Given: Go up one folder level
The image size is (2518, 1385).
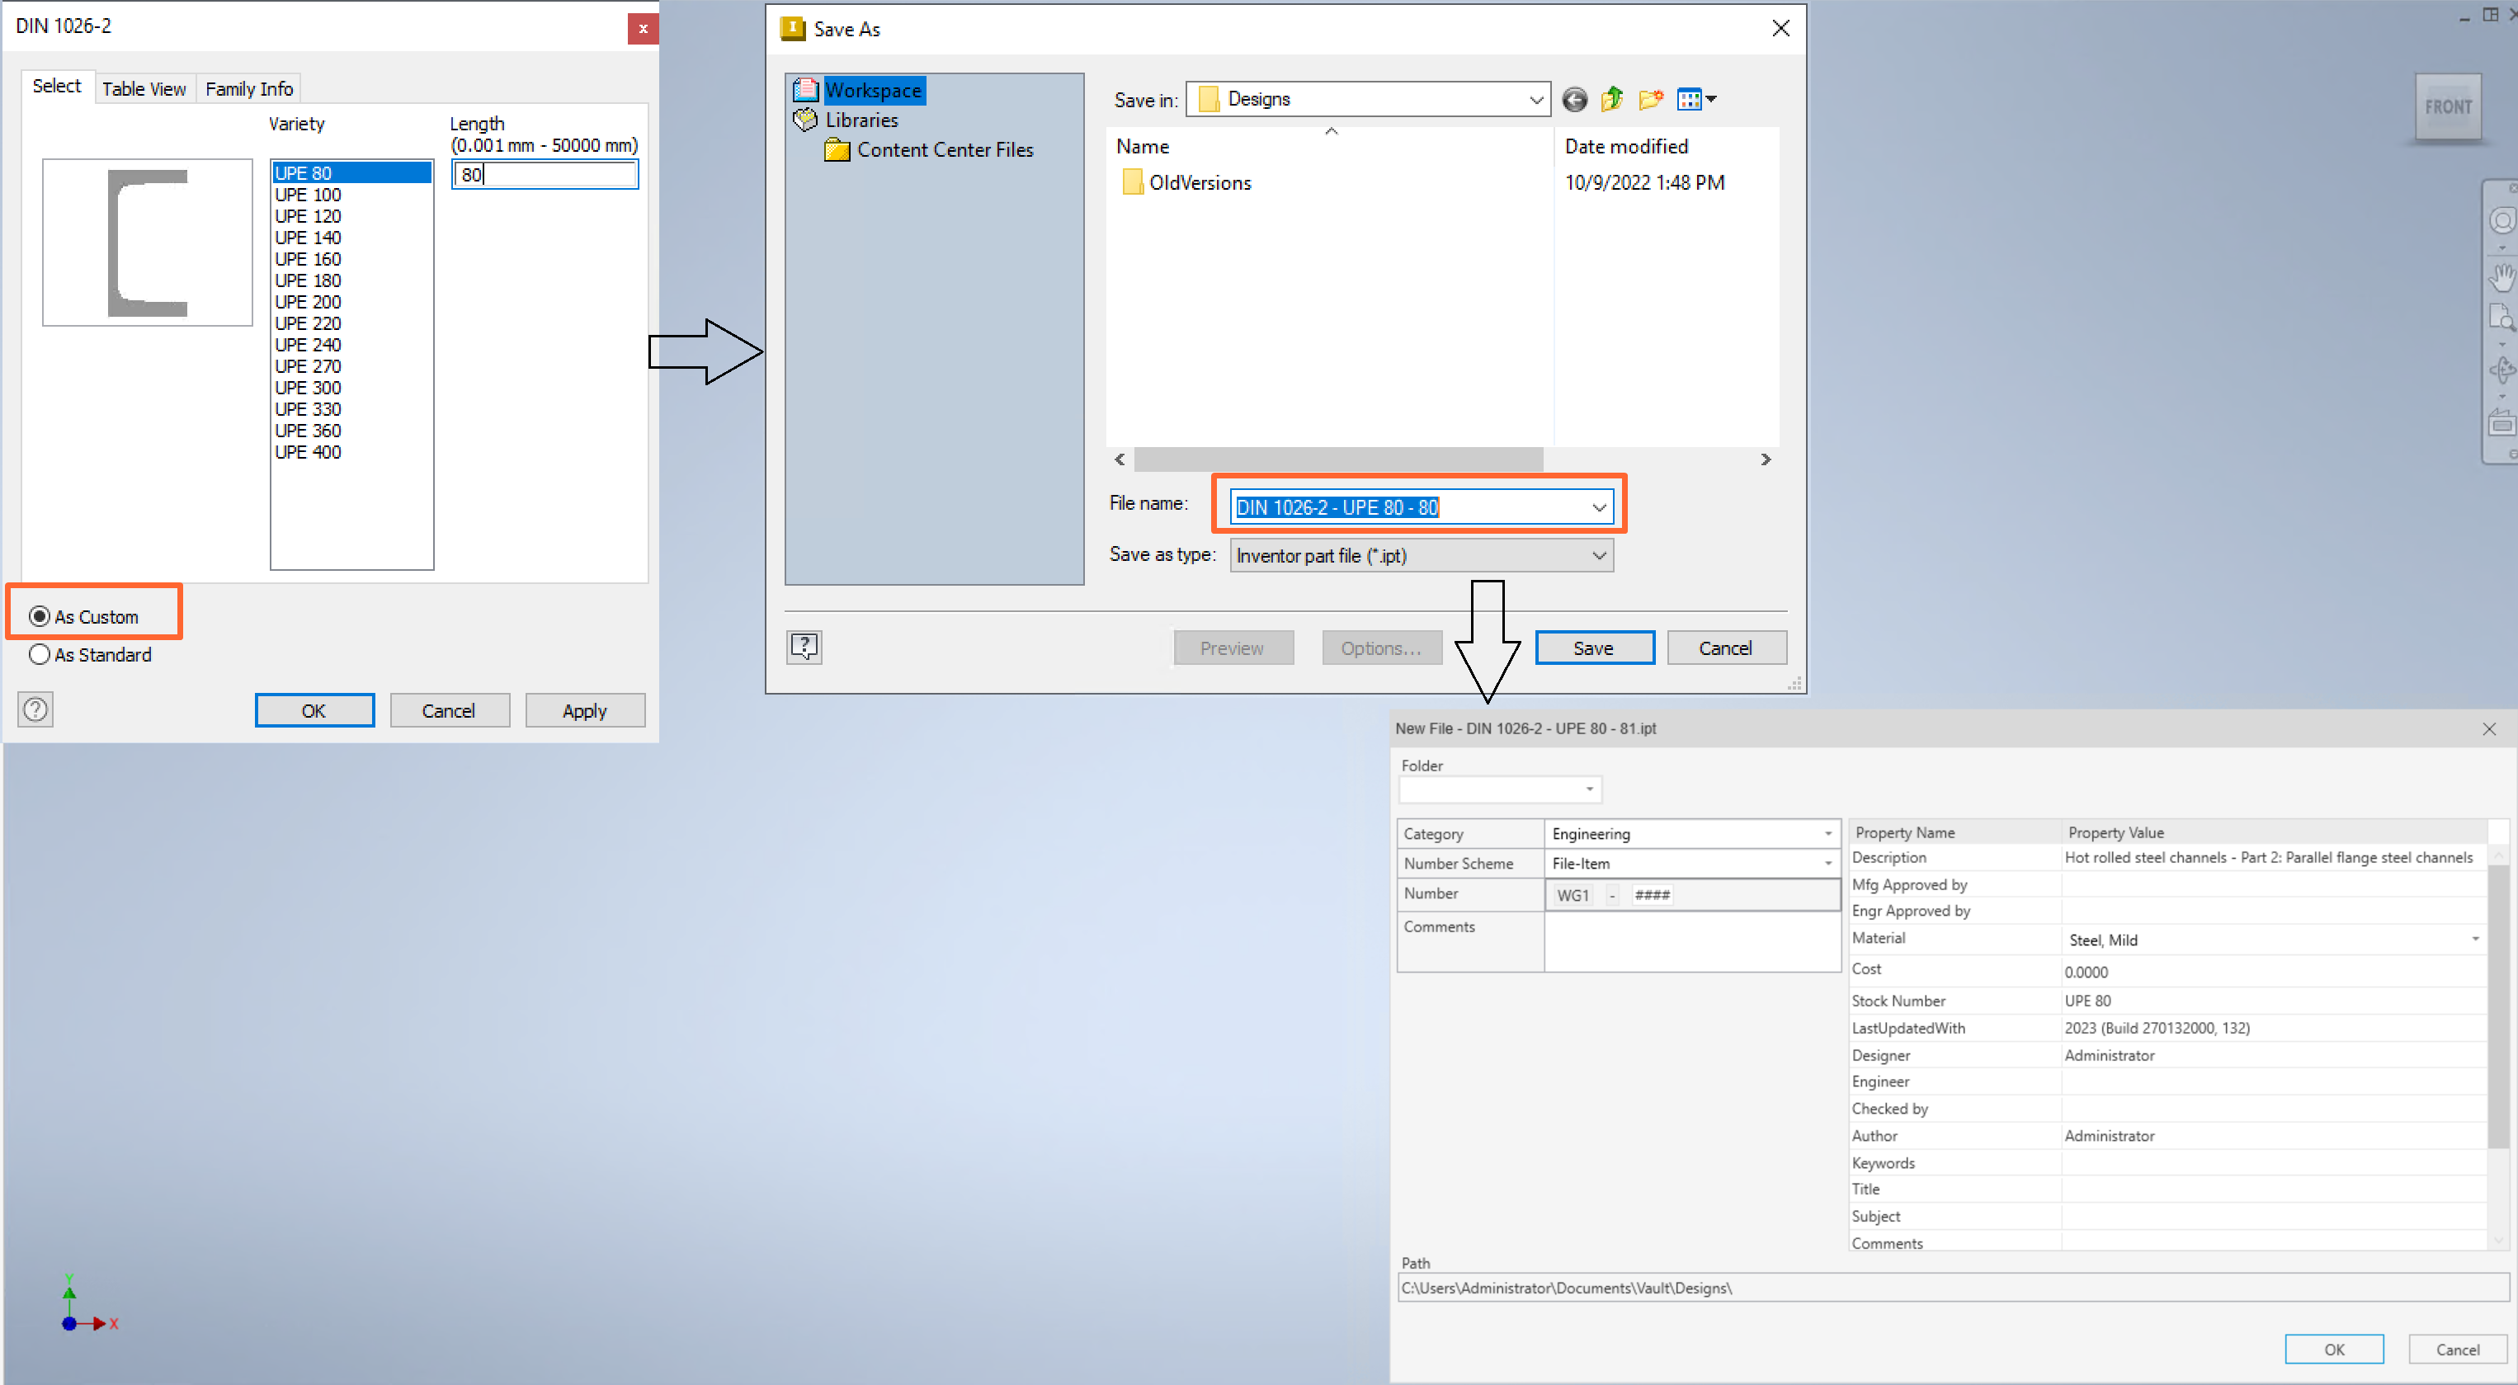Looking at the screenshot, I should 1612,100.
